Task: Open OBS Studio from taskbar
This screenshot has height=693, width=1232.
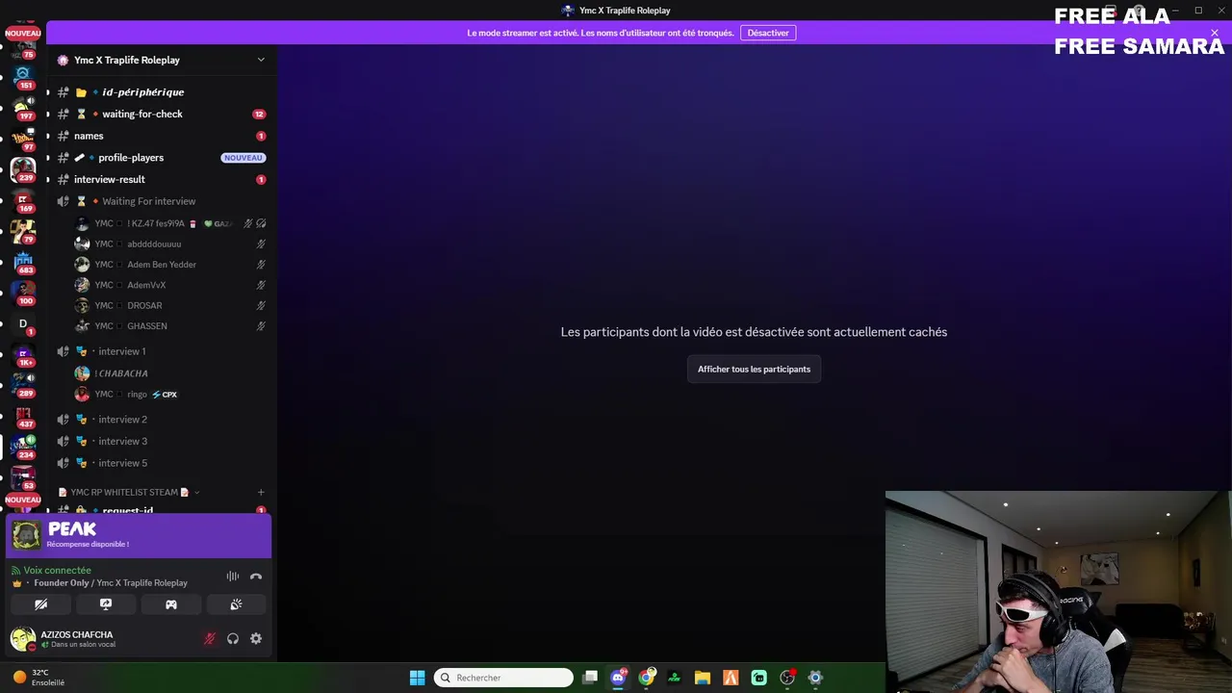Action: pyautogui.click(x=787, y=678)
